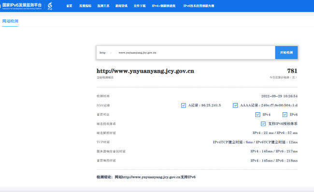This screenshot has width=314, height=192.
Task: Click the 检测结论 conclusion text
Action: tap(146, 177)
